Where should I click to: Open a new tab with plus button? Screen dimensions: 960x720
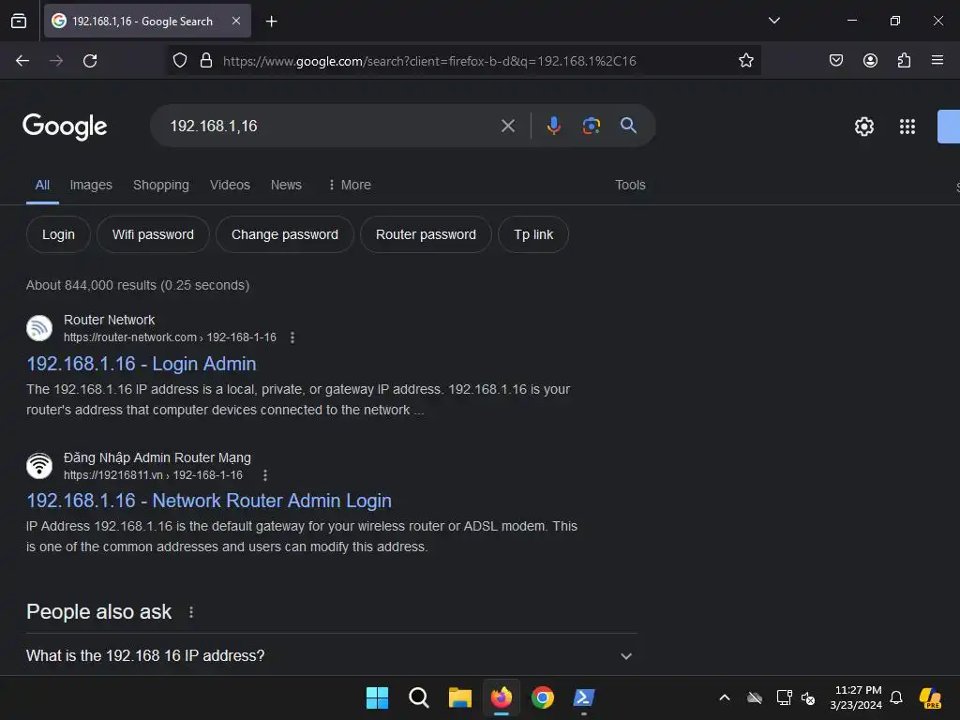[271, 22]
